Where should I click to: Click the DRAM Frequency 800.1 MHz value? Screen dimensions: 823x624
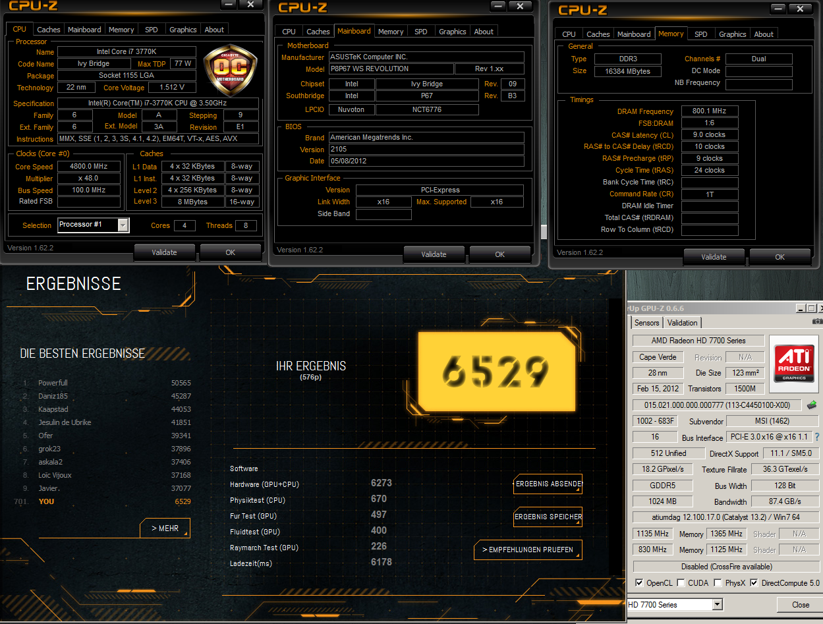pyautogui.click(x=710, y=111)
